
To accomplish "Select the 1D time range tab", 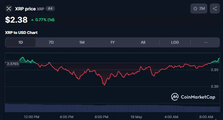I will pyautogui.click(x=20, y=42).
